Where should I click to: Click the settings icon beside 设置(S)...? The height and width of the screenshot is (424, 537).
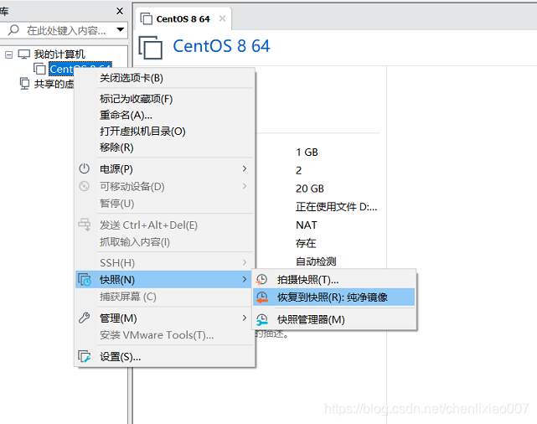[85, 356]
